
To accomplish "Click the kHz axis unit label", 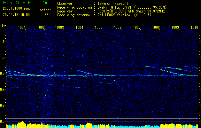I will click(x=3, y=26).
